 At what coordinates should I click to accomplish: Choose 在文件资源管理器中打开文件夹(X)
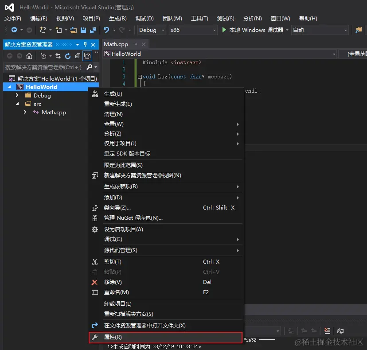tap(165, 326)
